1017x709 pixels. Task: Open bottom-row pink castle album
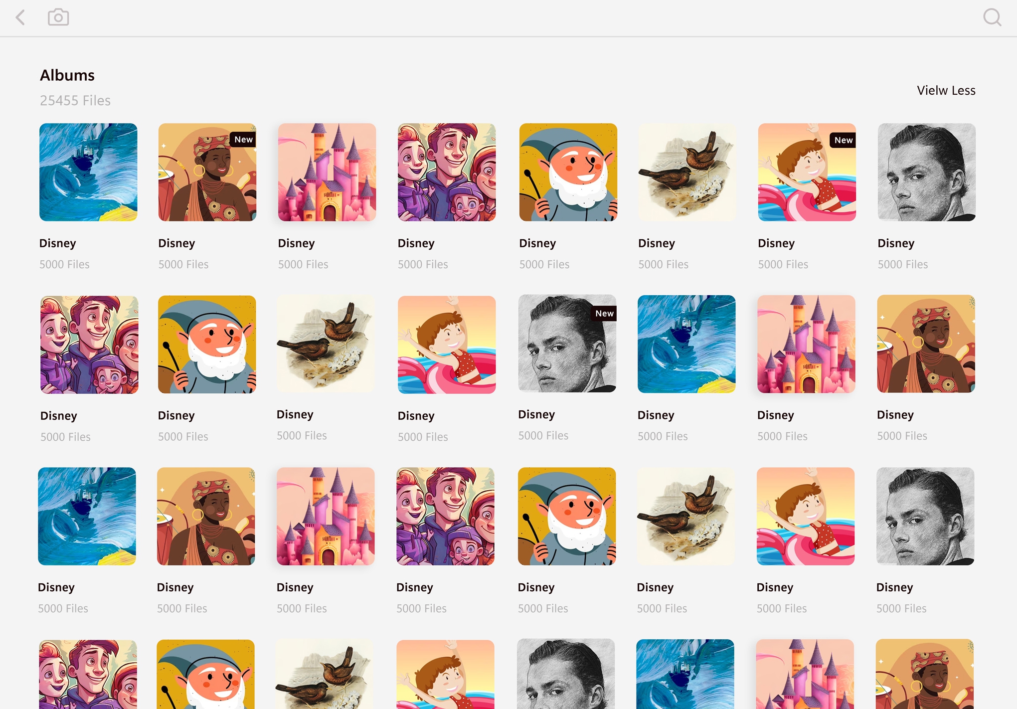[x=805, y=674]
